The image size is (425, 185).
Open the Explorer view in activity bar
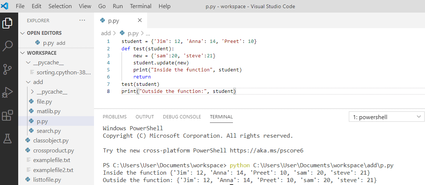click(7, 23)
